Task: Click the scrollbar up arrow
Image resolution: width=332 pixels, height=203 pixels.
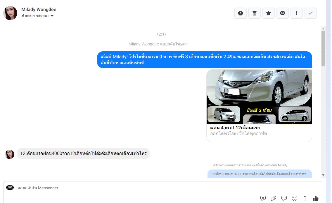Action: [323, 29]
